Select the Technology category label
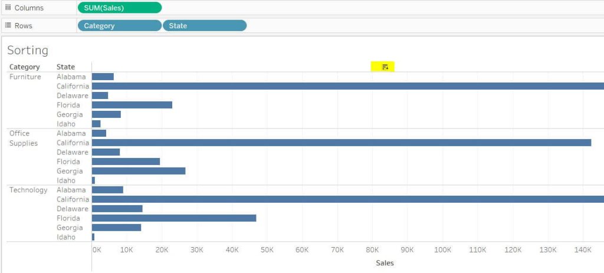This screenshot has height=273, width=604. click(28, 190)
